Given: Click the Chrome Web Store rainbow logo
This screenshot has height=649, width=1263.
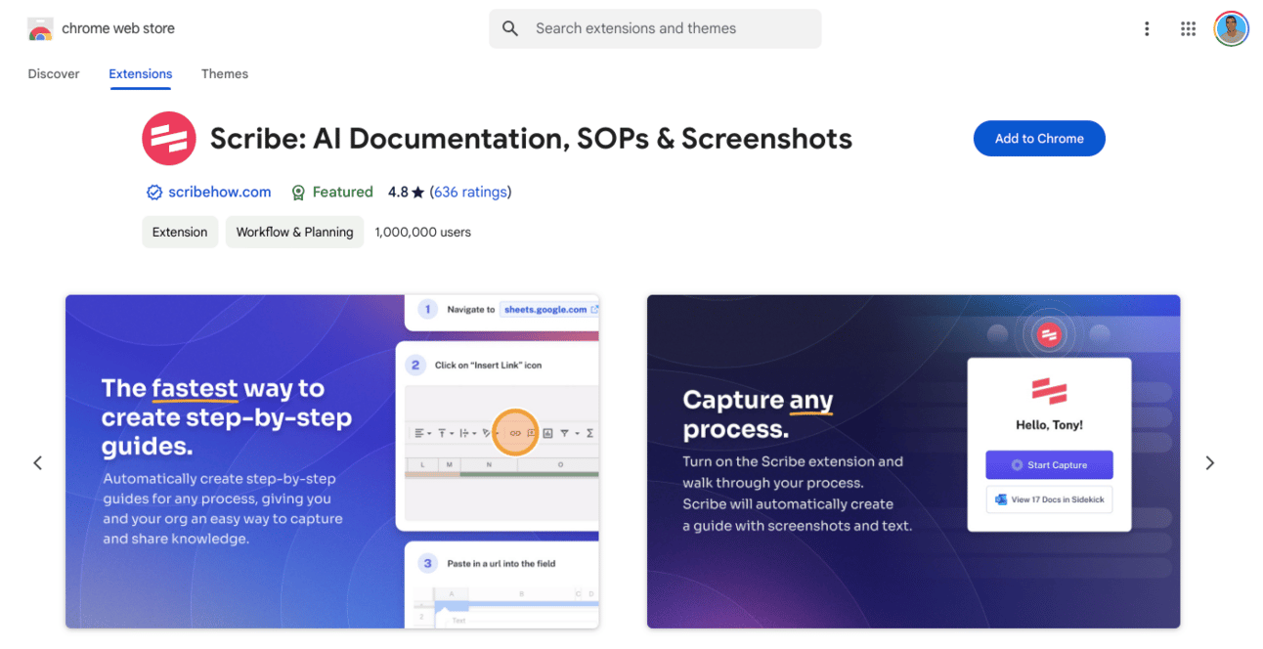Looking at the screenshot, I should tap(40, 29).
